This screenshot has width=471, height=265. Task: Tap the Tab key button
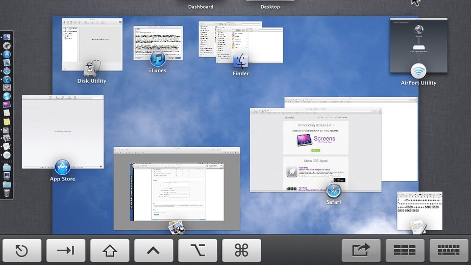click(66, 250)
